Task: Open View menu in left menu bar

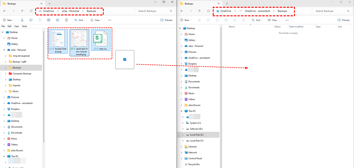Action: [x=17, y=26]
